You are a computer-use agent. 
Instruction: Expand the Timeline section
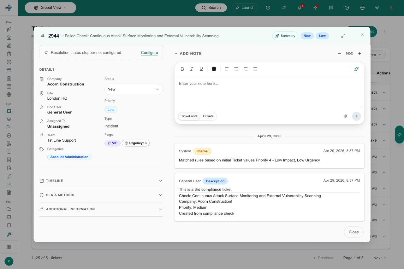click(x=101, y=181)
